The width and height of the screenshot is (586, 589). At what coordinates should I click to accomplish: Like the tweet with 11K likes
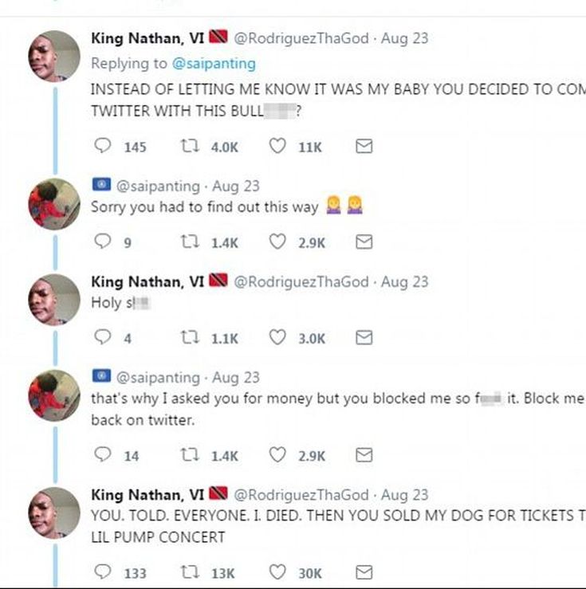277,147
